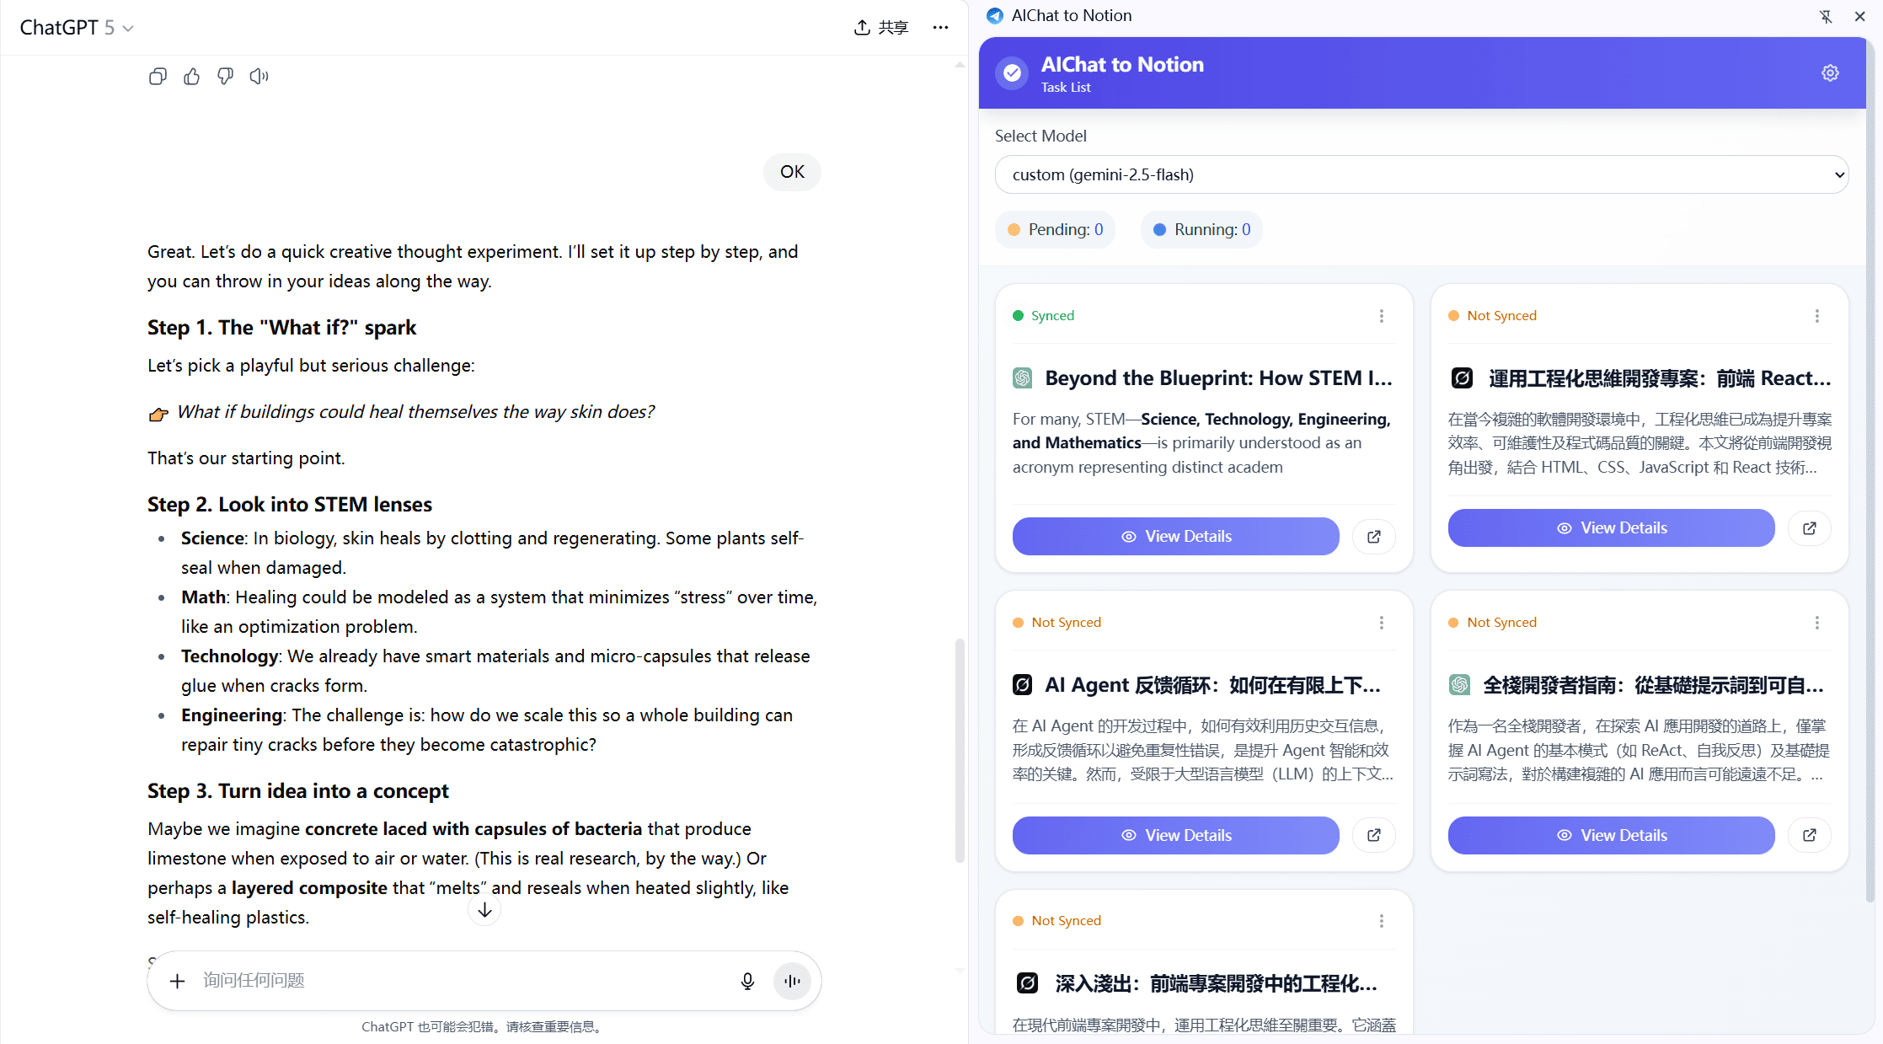Open three-dot menu on 全棧開發者指南 card

click(1816, 623)
